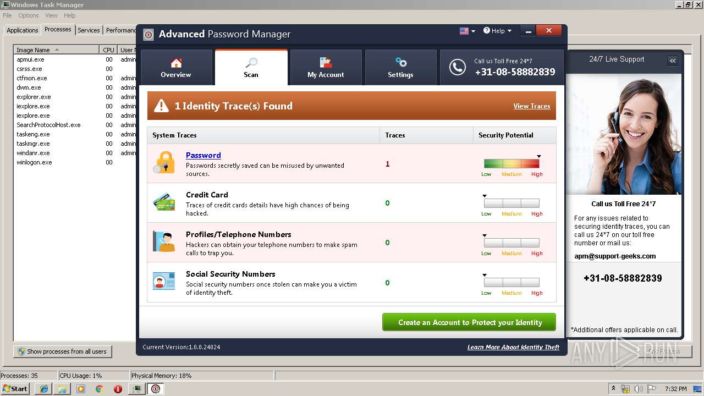Click the apm@support-geeks.com email address
Screen dimensions: 704x396
click(615, 256)
